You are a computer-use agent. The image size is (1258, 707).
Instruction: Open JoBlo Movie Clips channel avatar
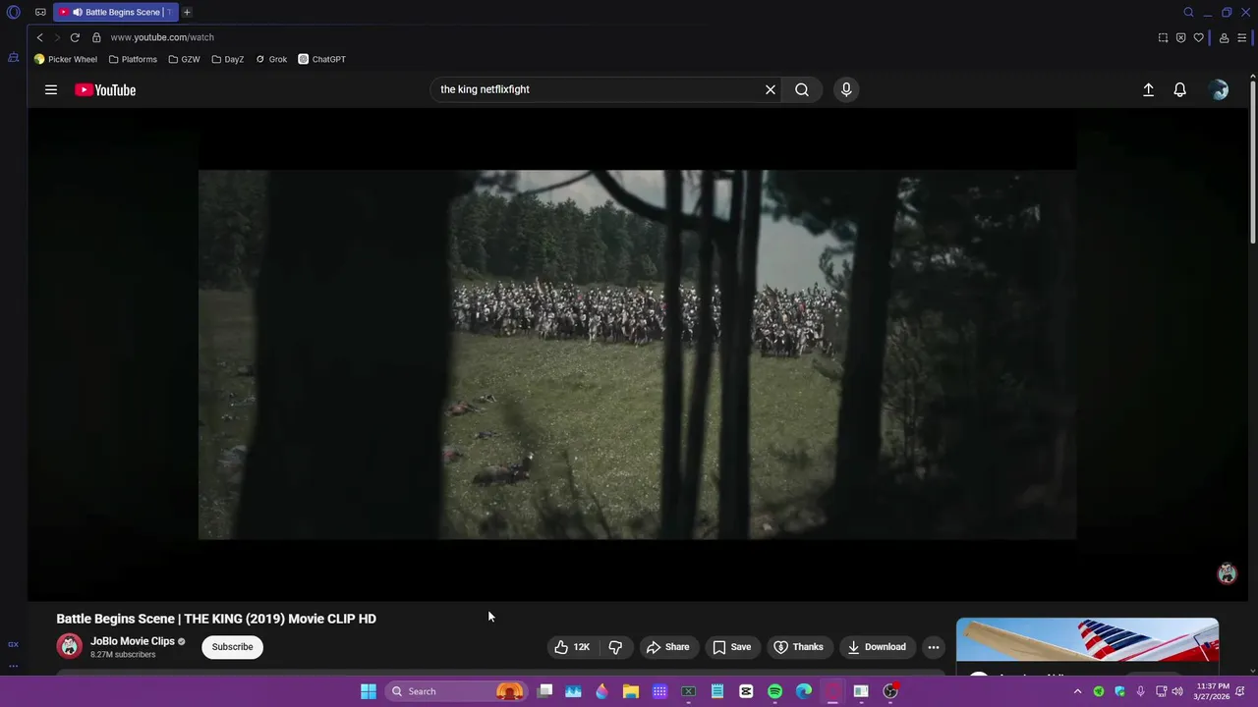[x=69, y=646]
